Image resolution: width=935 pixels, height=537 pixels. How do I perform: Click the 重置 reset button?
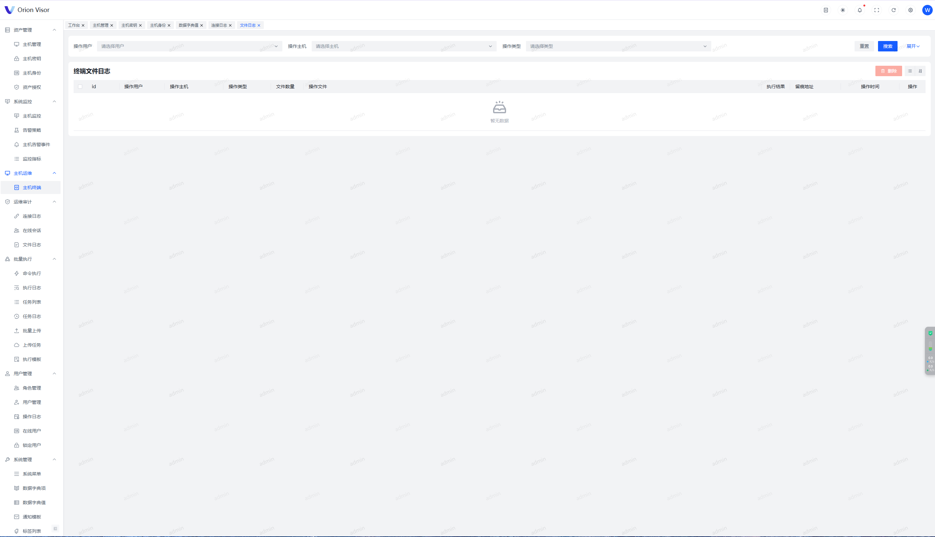pos(864,46)
